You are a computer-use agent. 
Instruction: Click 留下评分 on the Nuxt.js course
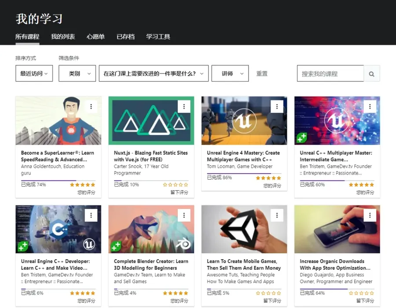coord(179,193)
